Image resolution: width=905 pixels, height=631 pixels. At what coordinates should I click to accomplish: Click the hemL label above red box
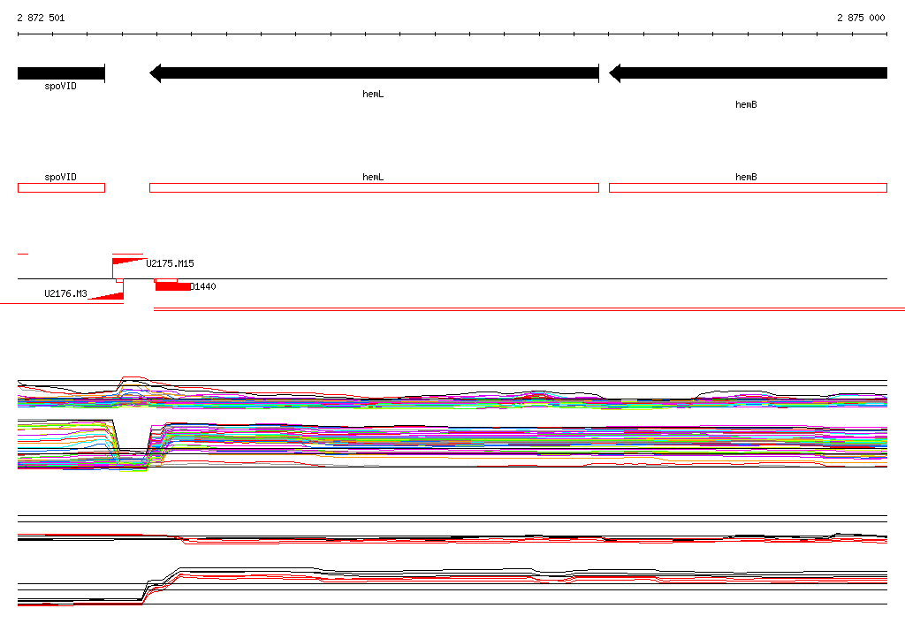[373, 178]
